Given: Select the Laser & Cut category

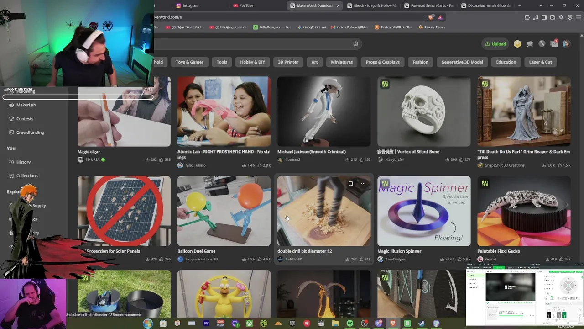Looking at the screenshot, I should click(541, 62).
